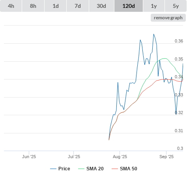Open the 5y time range
Viewport: 187px width, 179px height.
176,6
